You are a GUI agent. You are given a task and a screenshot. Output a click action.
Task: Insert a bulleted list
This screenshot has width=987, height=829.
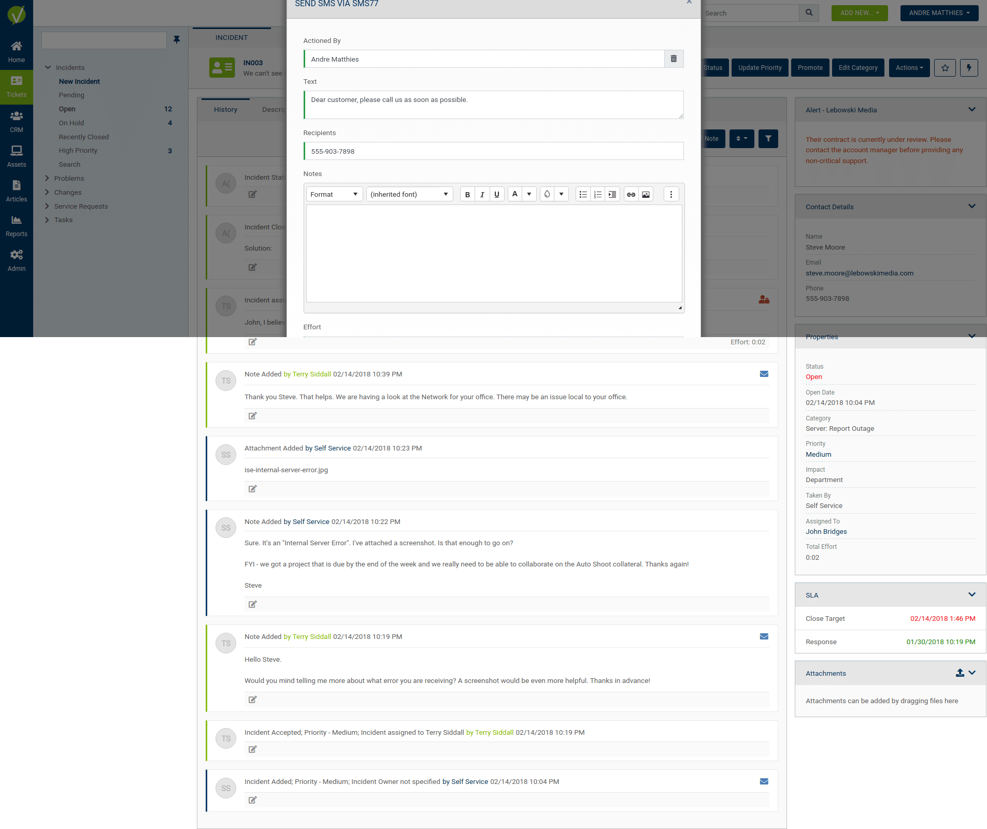tap(583, 195)
